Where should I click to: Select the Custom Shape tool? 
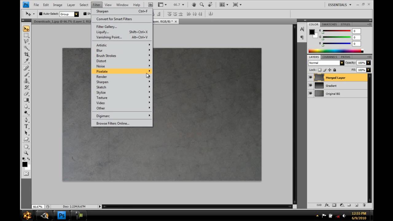(x=26, y=139)
